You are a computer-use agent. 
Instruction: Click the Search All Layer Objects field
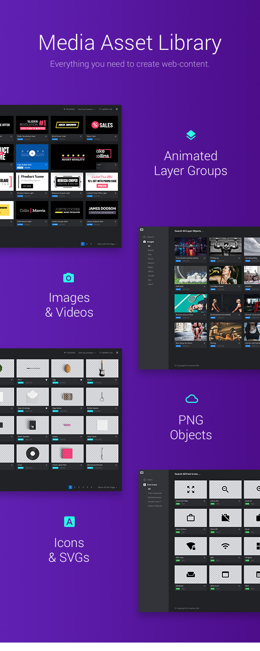189,231
